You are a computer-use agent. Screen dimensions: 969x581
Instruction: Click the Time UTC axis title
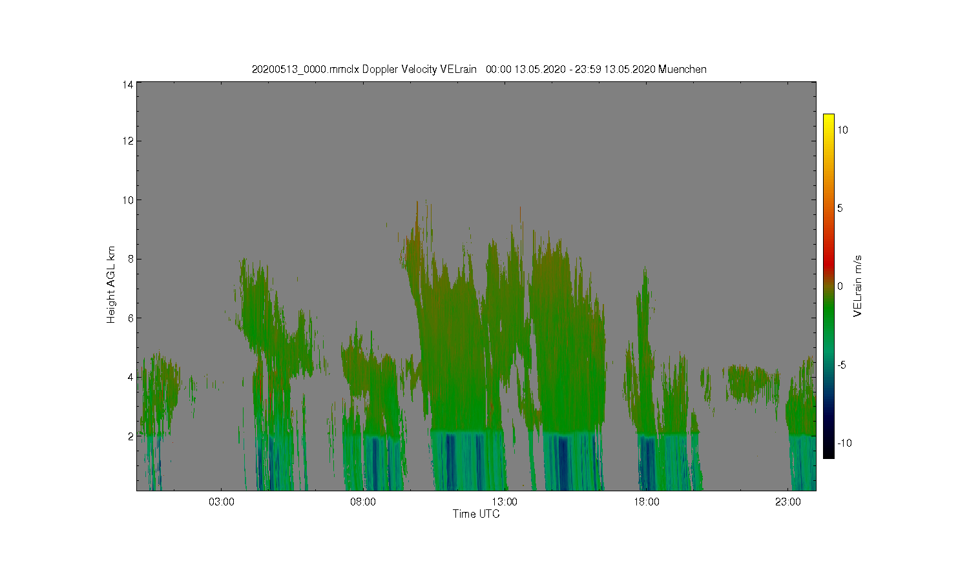point(476,515)
